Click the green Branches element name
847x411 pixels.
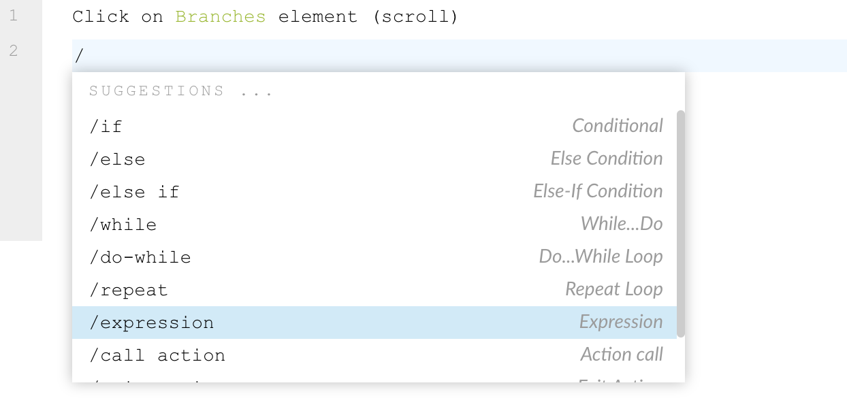click(221, 16)
